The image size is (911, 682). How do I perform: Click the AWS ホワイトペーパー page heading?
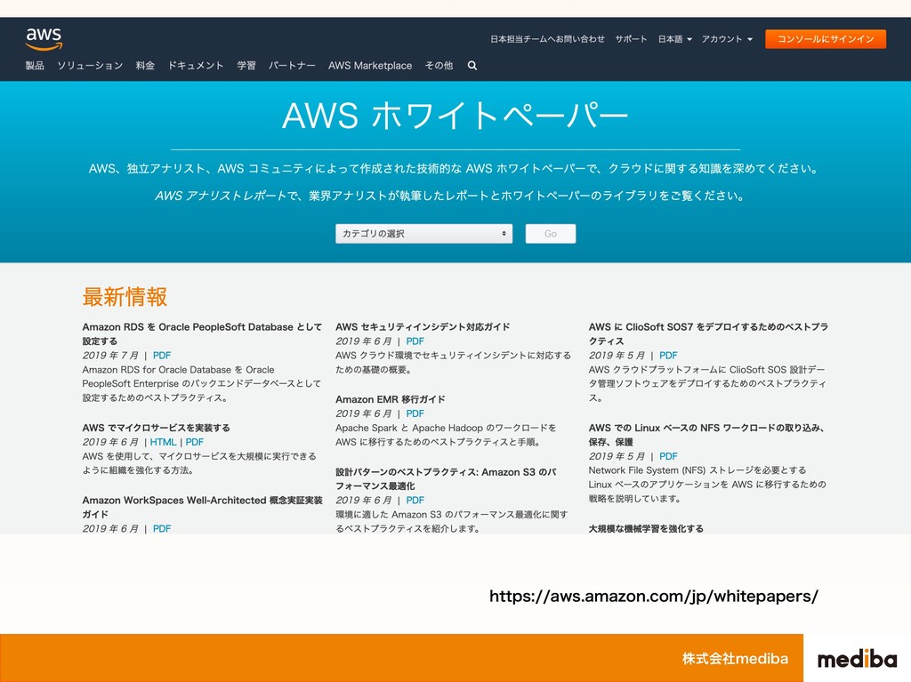(455, 116)
